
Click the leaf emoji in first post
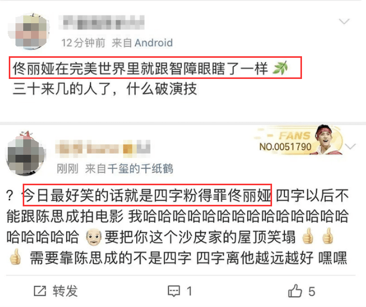(280, 68)
